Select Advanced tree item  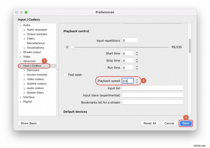coord(29,61)
